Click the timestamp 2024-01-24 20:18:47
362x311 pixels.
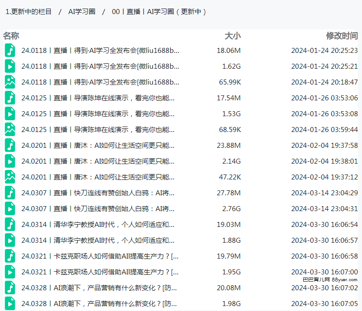pyautogui.click(x=324, y=82)
